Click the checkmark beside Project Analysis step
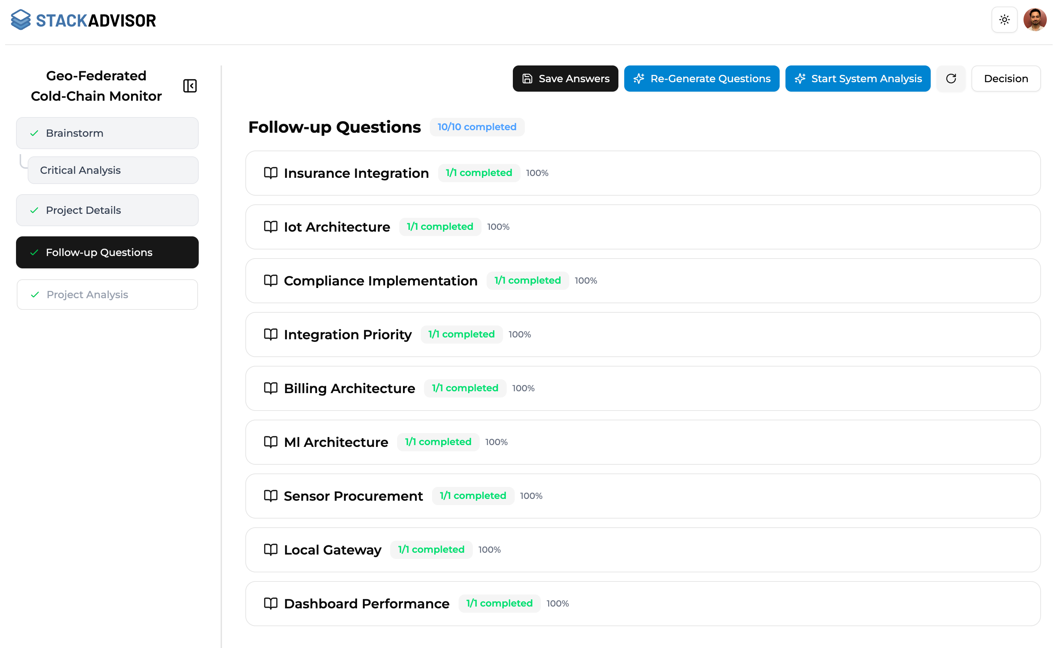Screen dimensions: 1057x648 click(x=34, y=295)
